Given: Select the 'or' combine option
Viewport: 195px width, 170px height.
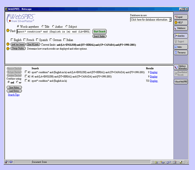Looking at the screenshot, I should click(x=17, y=82).
